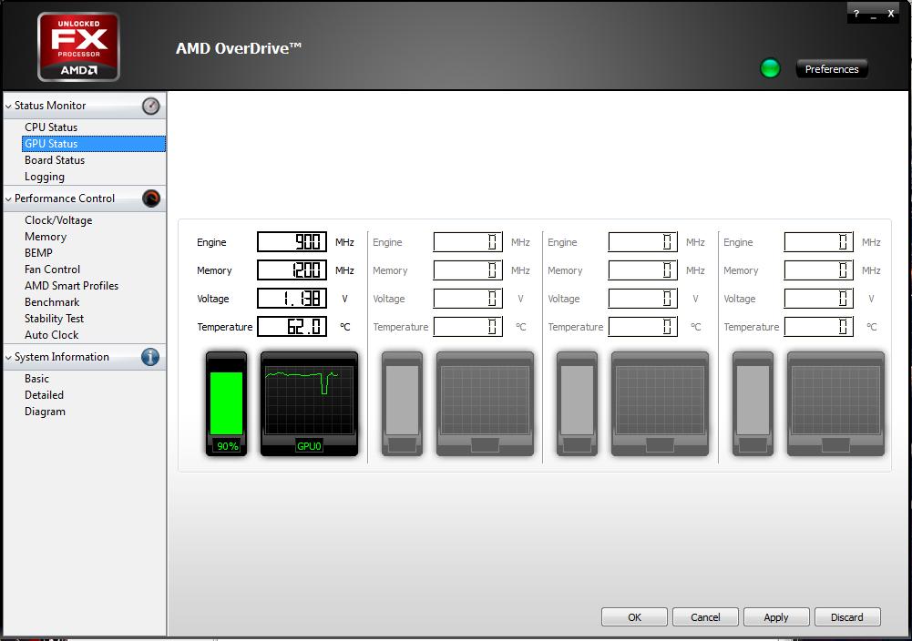Open system Diagram view

point(45,412)
